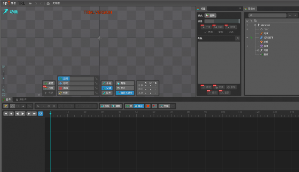The image size is (299, 172).
Task: Toggle the 图片 images compensation button
Action: click(x=125, y=88)
